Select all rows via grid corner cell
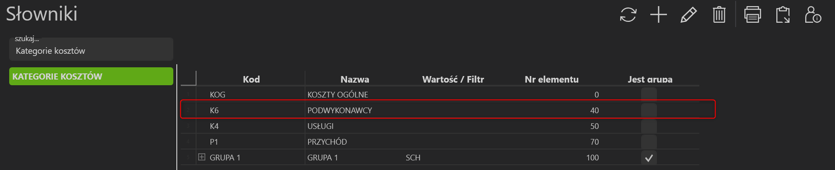This screenshot has height=170, width=835. tap(188, 78)
